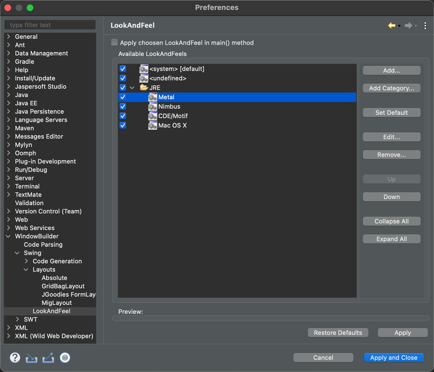
Task: Click the Help question mark icon
Action: tap(15, 358)
